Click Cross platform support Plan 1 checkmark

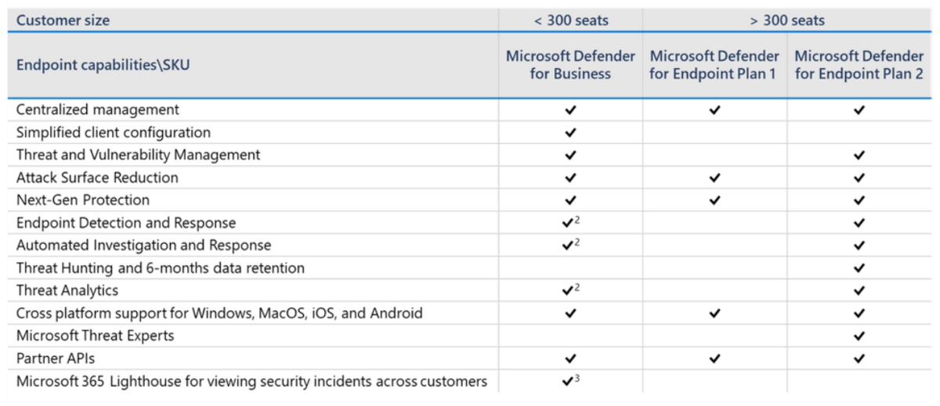(714, 314)
